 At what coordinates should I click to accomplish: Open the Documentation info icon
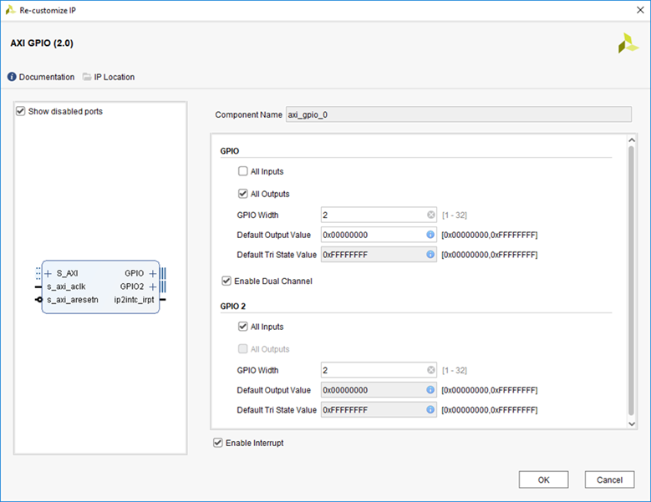coord(12,77)
